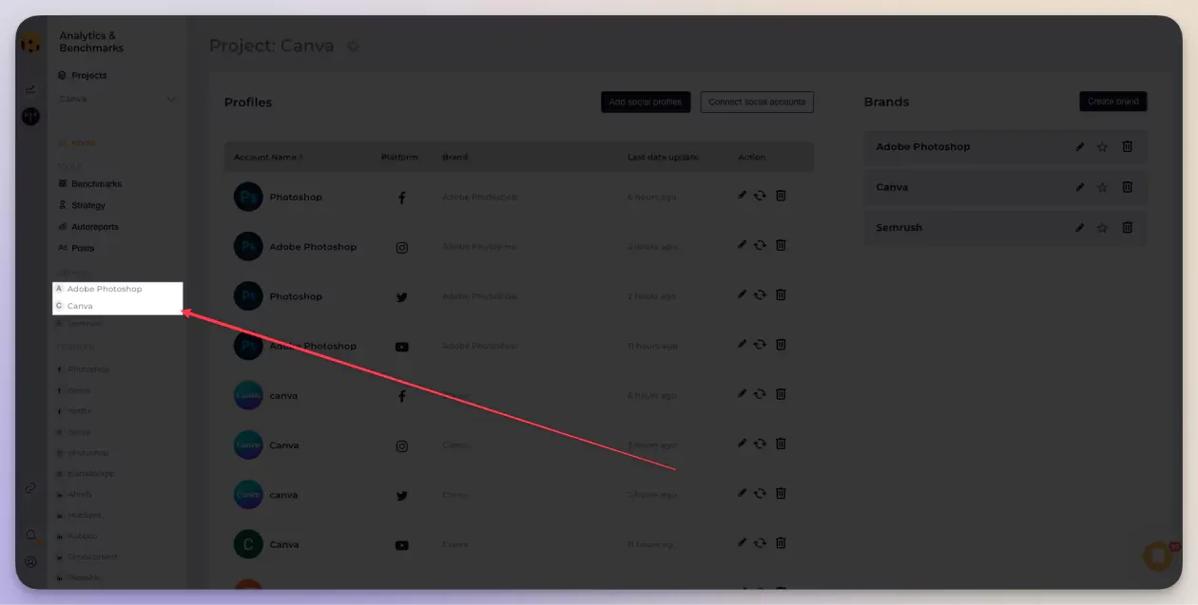Edit the Photoshop Twitter profile
The image size is (1198, 605).
(743, 293)
